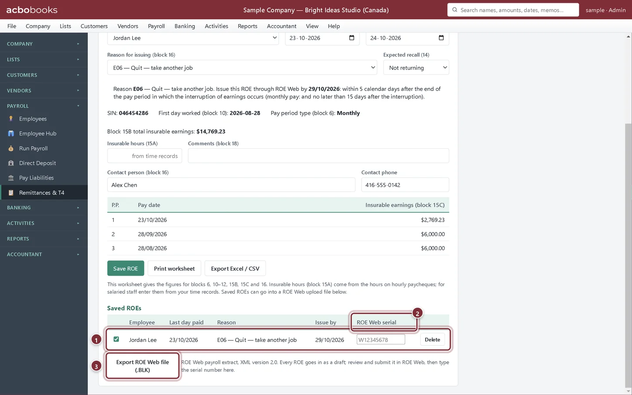Uncheck the Jordan Lee saved ROE checkbox
632x395 pixels.
[x=116, y=339]
